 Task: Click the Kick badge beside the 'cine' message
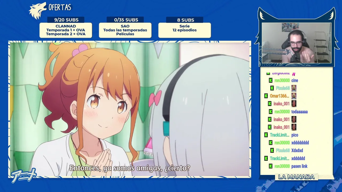pos(270,80)
